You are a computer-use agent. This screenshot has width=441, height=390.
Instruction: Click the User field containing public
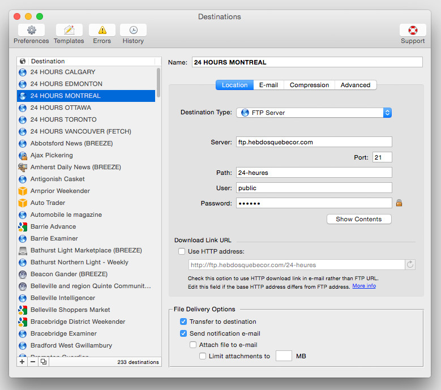coord(314,188)
